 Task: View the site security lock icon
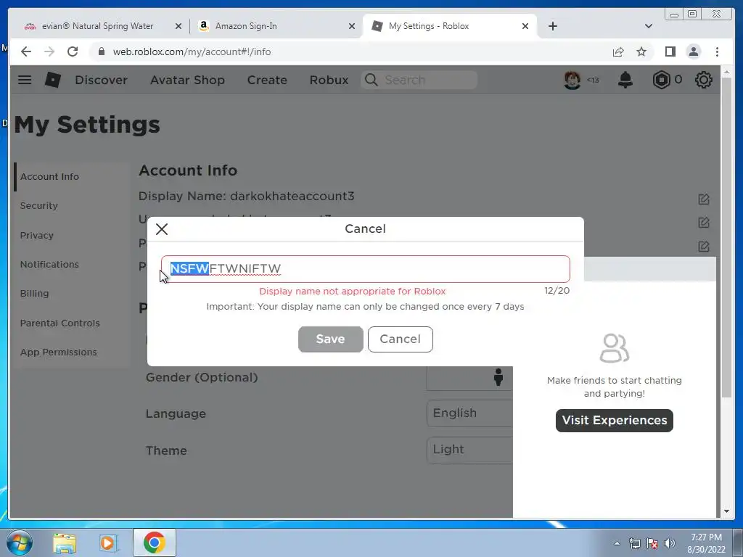pyautogui.click(x=101, y=51)
